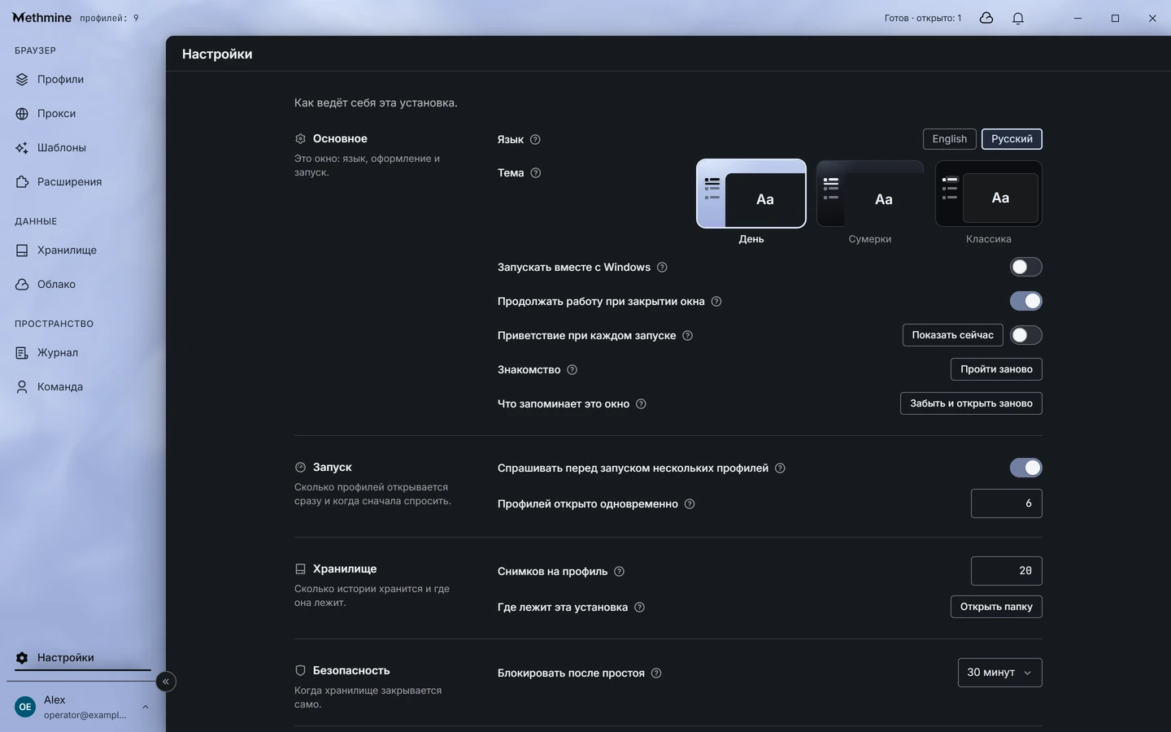Image resolution: width=1171 pixels, height=732 pixels.
Task: Disable Продолжать работу при закрытии окна toggle
Action: click(1025, 301)
